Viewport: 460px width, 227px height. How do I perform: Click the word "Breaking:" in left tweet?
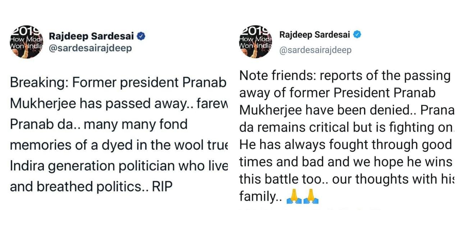click(39, 83)
